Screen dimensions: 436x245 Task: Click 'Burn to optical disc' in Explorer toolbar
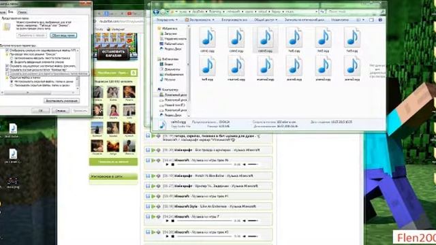click(x=305, y=20)
